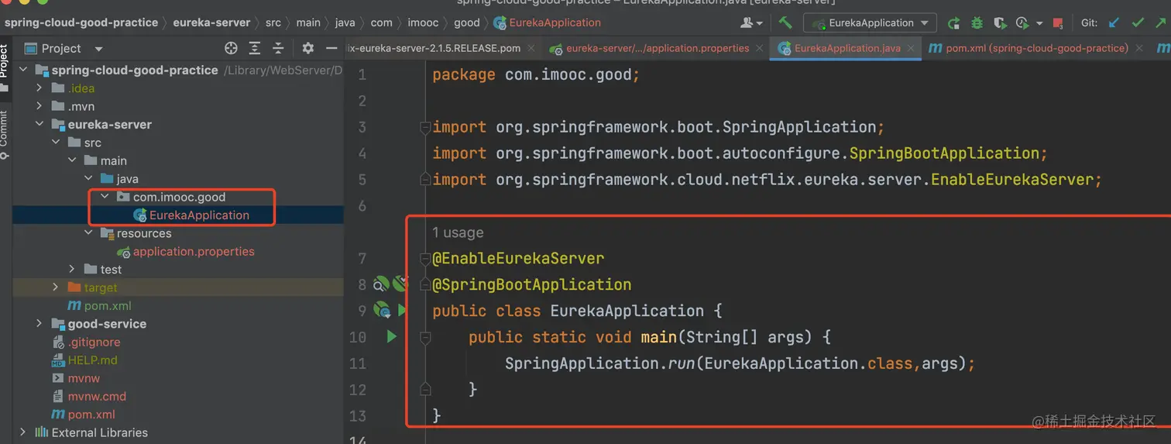1171x444 pixels.
Task: Click the Collapse All icon in Project panel
Action: (278, 48)
